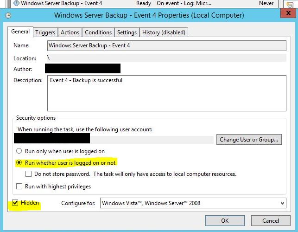298x232 pixels.
Task: Click the Name field
Action: 166,45
